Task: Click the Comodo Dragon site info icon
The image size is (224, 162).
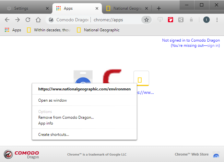Action: 51,20
